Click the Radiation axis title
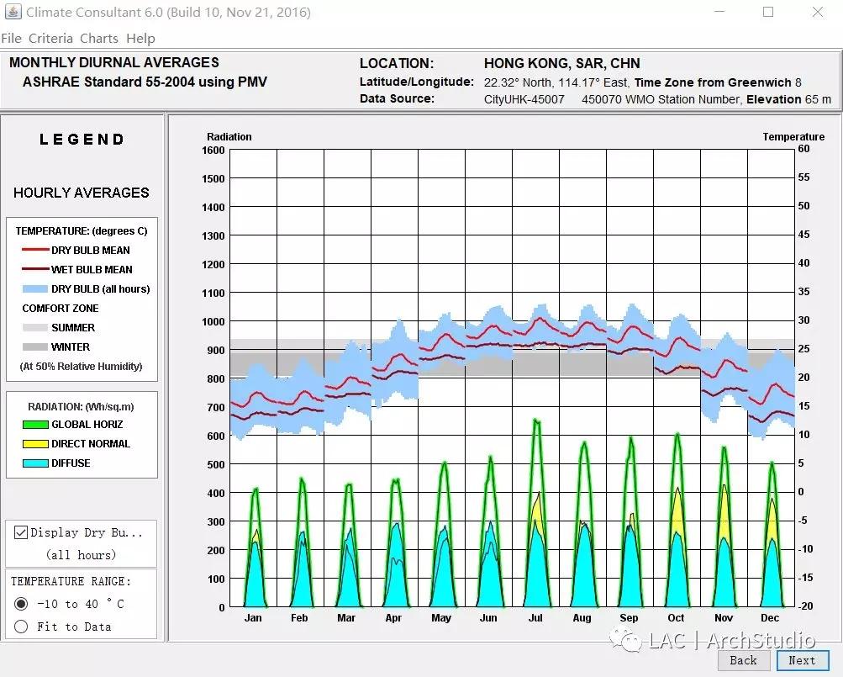Viewport: 843px width, 677px height. click(x=229, y=137)
